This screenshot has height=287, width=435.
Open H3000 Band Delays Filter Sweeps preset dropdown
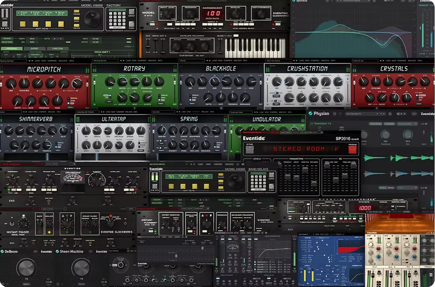169,164
